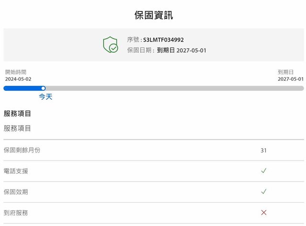
Task: Click the bold 服務項目 section heading
Action: tap(17, 114)
